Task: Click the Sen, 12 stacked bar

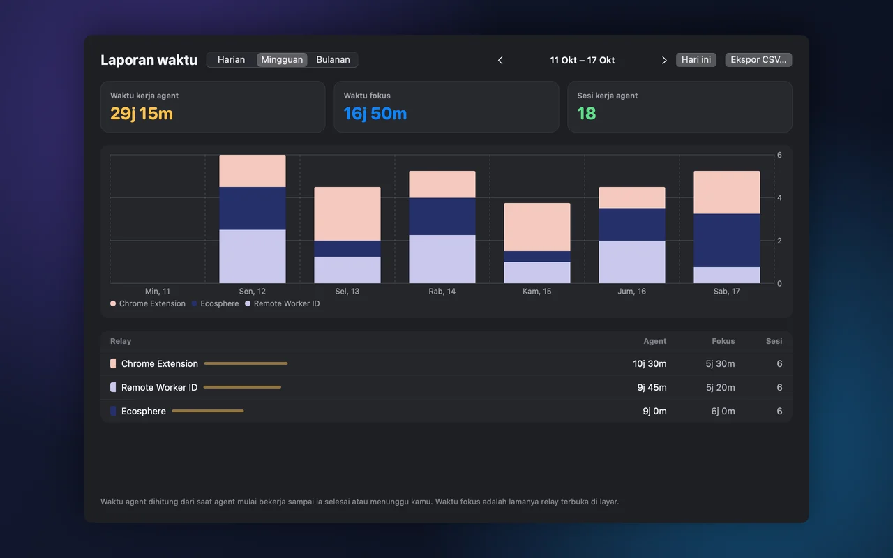Action: (x=253, y=219)
